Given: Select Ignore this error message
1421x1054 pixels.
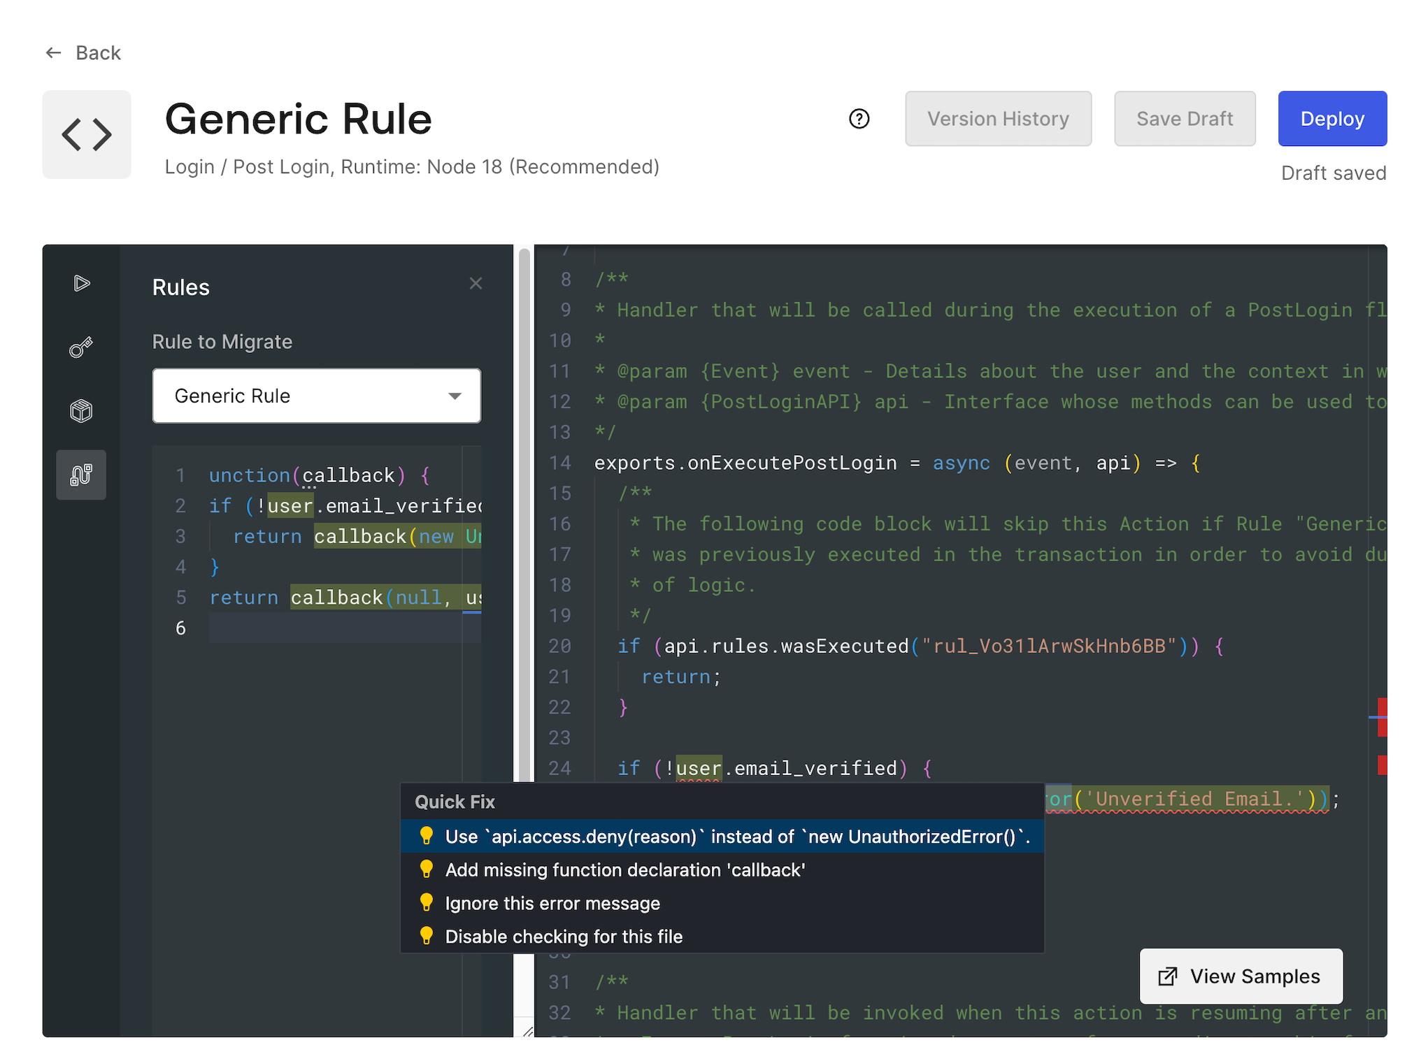Looking at the screenshot, I should pos(552,904).
